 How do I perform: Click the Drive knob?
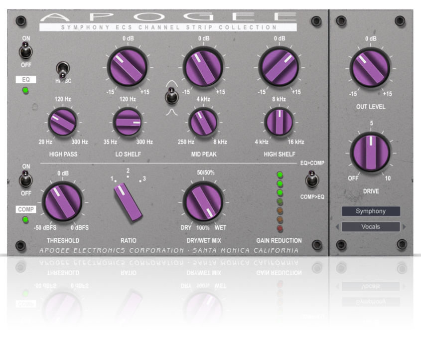tap(371, 153)
